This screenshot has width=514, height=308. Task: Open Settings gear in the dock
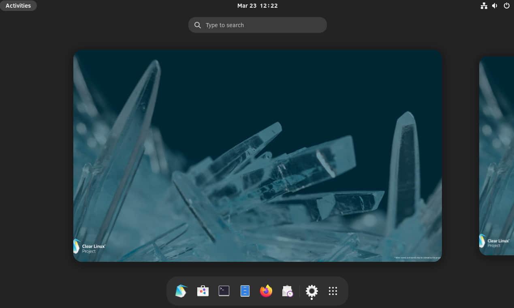click(x=311, y=291)
